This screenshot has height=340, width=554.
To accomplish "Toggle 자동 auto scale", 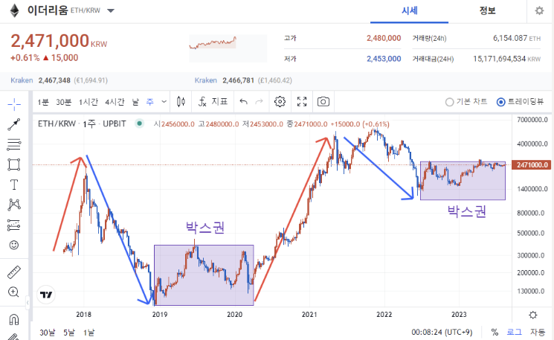I will click(x=538, y=333).
